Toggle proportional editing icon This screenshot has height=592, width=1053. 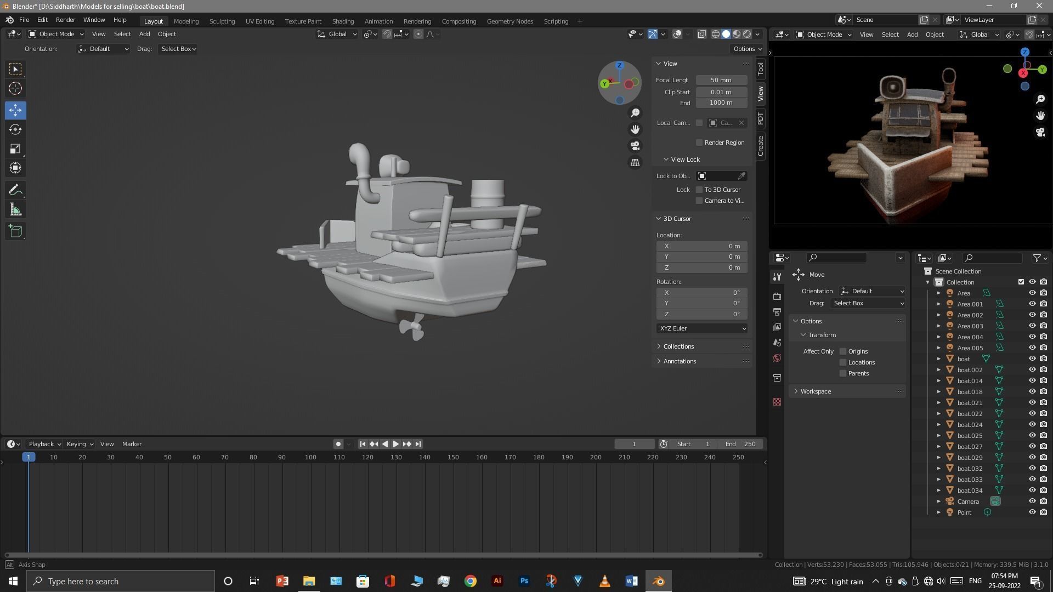pyautogui.click(x=418, y=34)
